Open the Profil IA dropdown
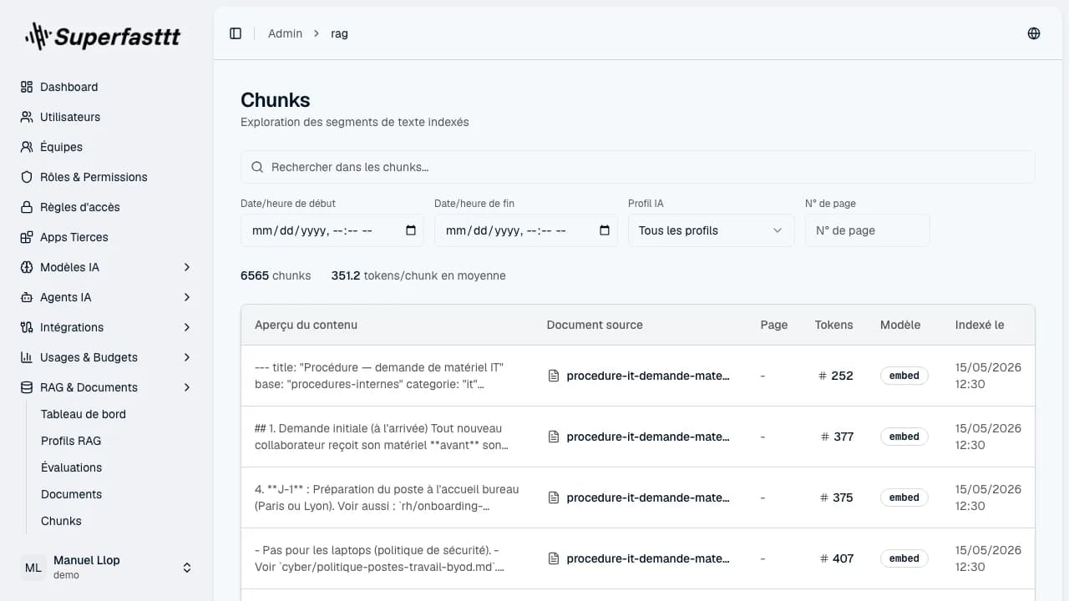1069x601 pixels. (711, 230)
